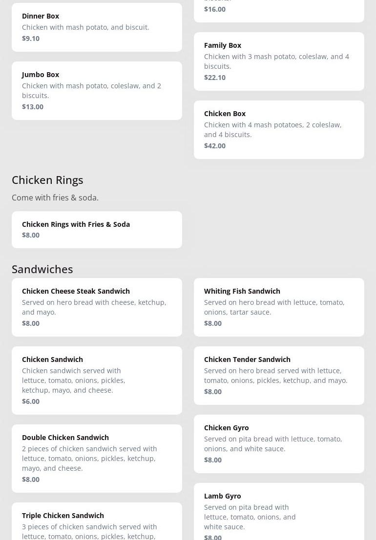This screenshot has height=540, width=376.
Task: Choose the Whiting Fish Sandwich
Action: click(279, 307)
